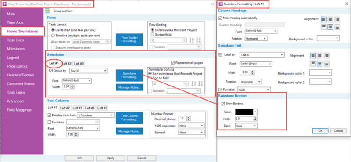Open Background color 1 picker
This screenshot has height=162, width=351.
point(321,73)
